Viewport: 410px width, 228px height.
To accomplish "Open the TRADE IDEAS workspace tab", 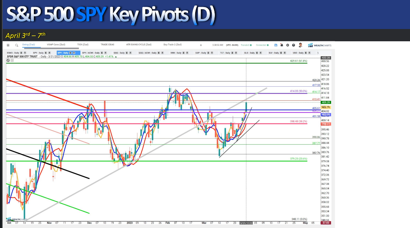I will click(x=108, y=45).
